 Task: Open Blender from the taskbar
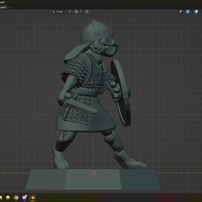33,198
